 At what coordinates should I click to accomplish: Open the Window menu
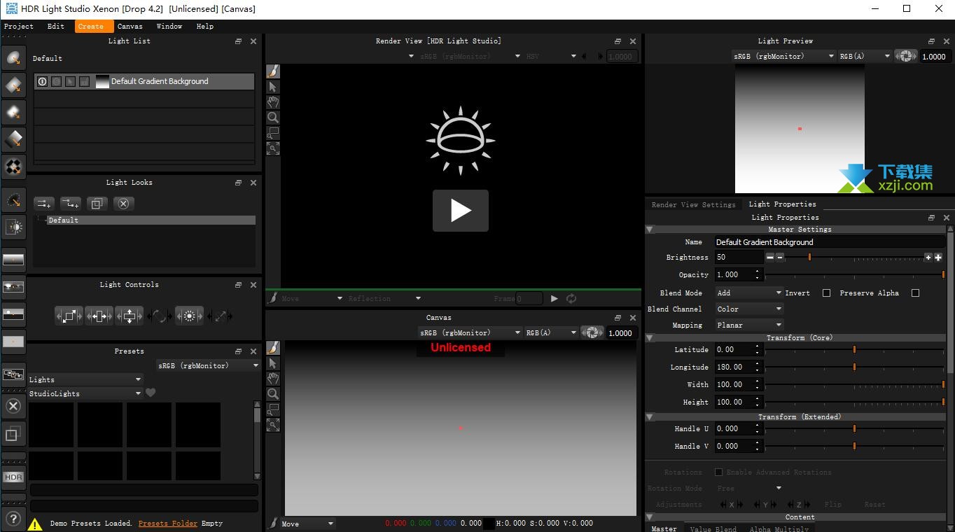pos(169,26)
